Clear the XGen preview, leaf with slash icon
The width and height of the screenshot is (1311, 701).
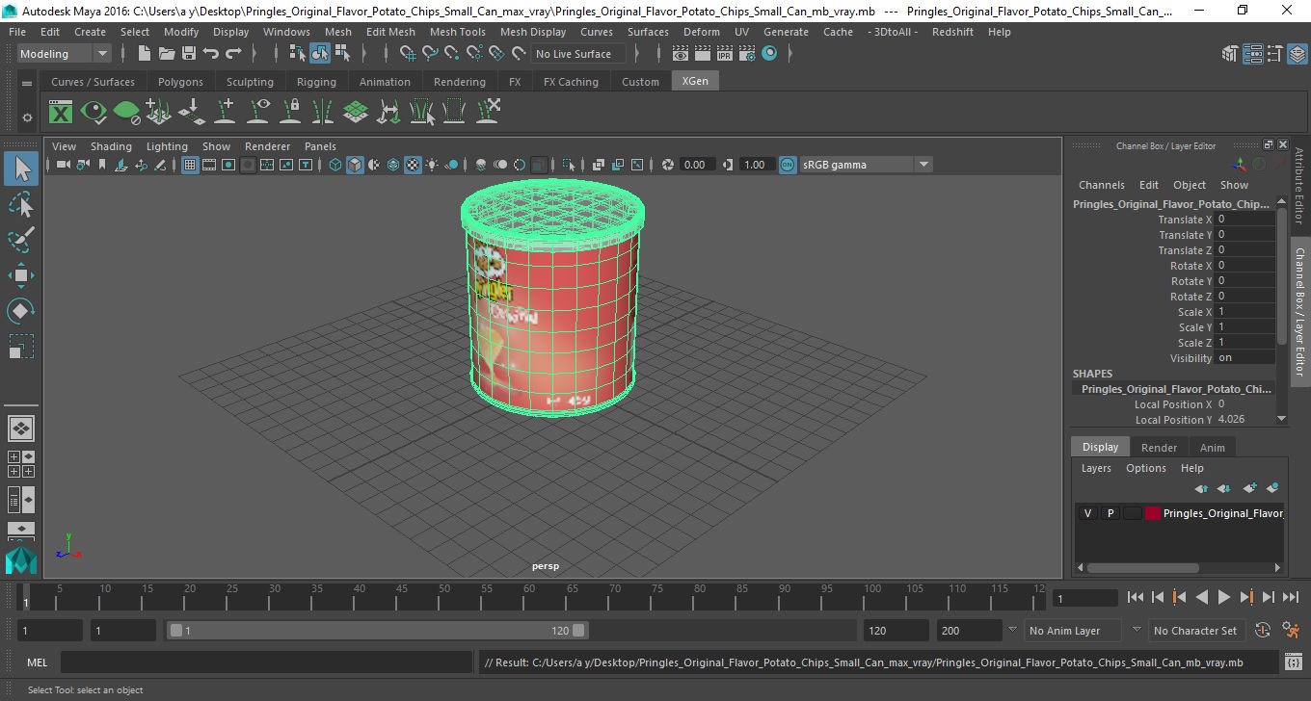tap(126, 112)
